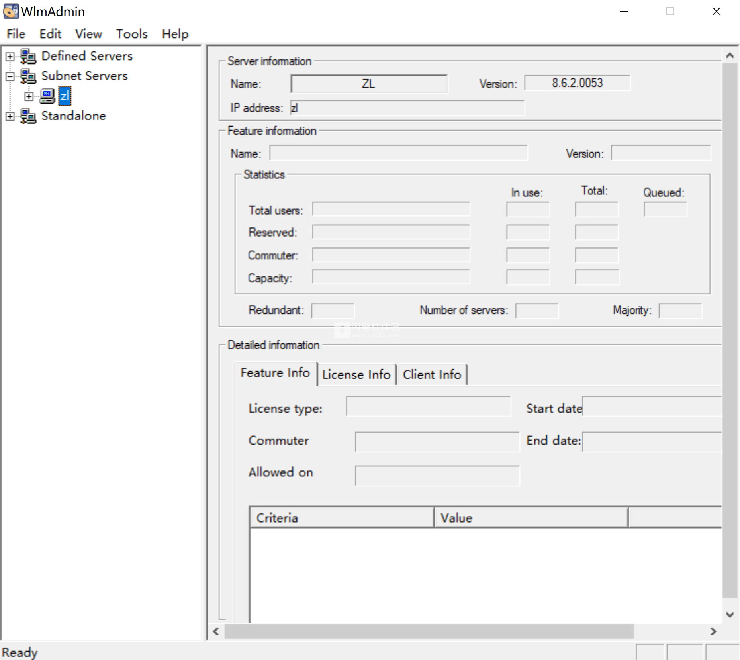Expand the zl server node
This screenshot has height=660, width=740.
[x=29, y=96]
